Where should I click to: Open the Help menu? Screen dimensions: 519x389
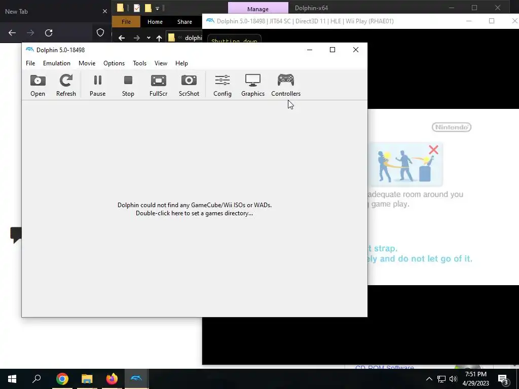pyautogui.click(x=181, y=63)
